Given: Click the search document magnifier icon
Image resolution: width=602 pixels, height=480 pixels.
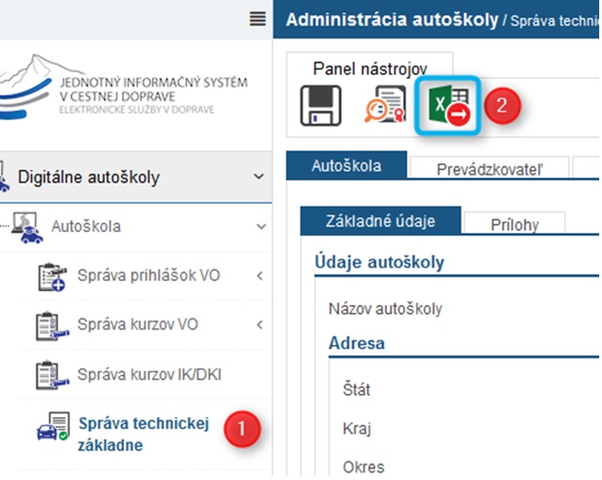Looking at the screenshot, I should [383, 106].
